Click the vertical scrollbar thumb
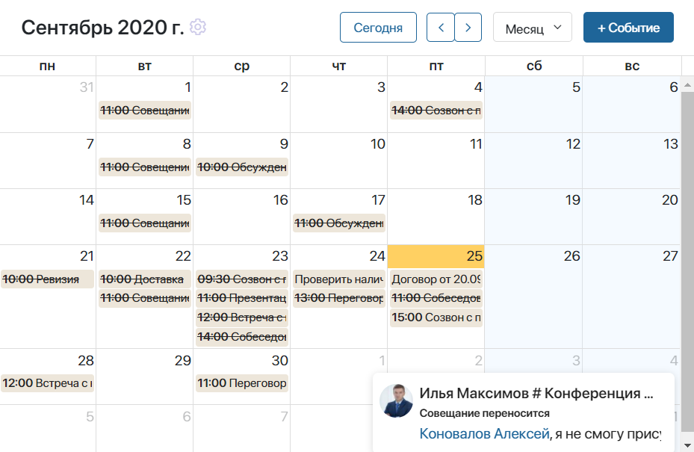This screenshot has height=452, width=694. click(x=687, y=261)
